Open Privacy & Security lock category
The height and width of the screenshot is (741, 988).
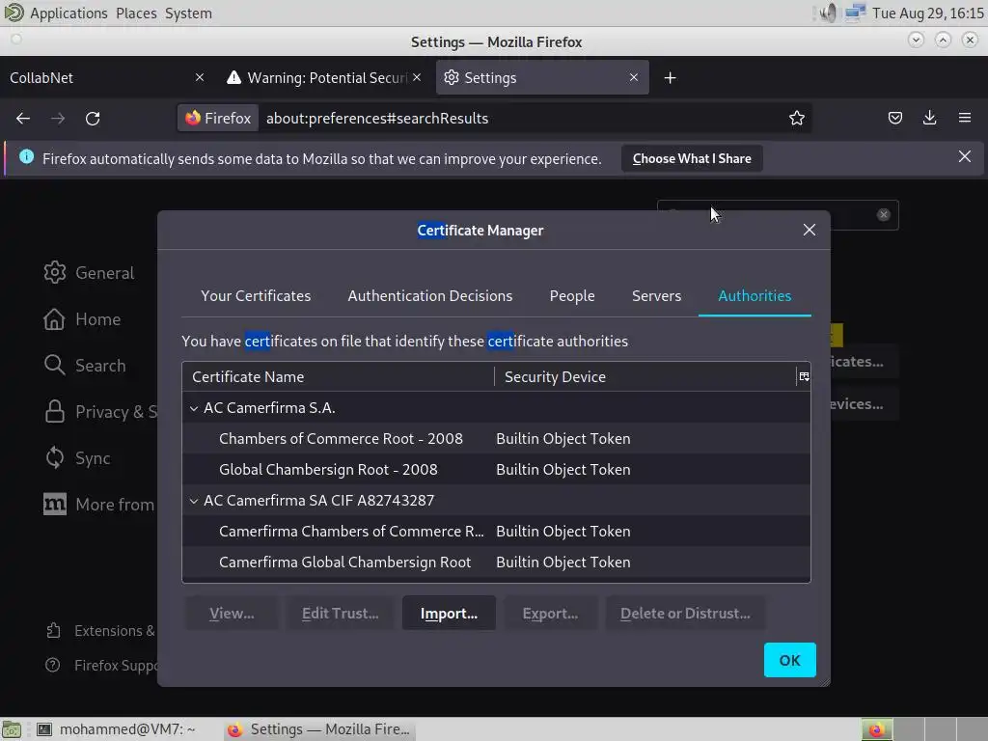click(x=100, y=412)
